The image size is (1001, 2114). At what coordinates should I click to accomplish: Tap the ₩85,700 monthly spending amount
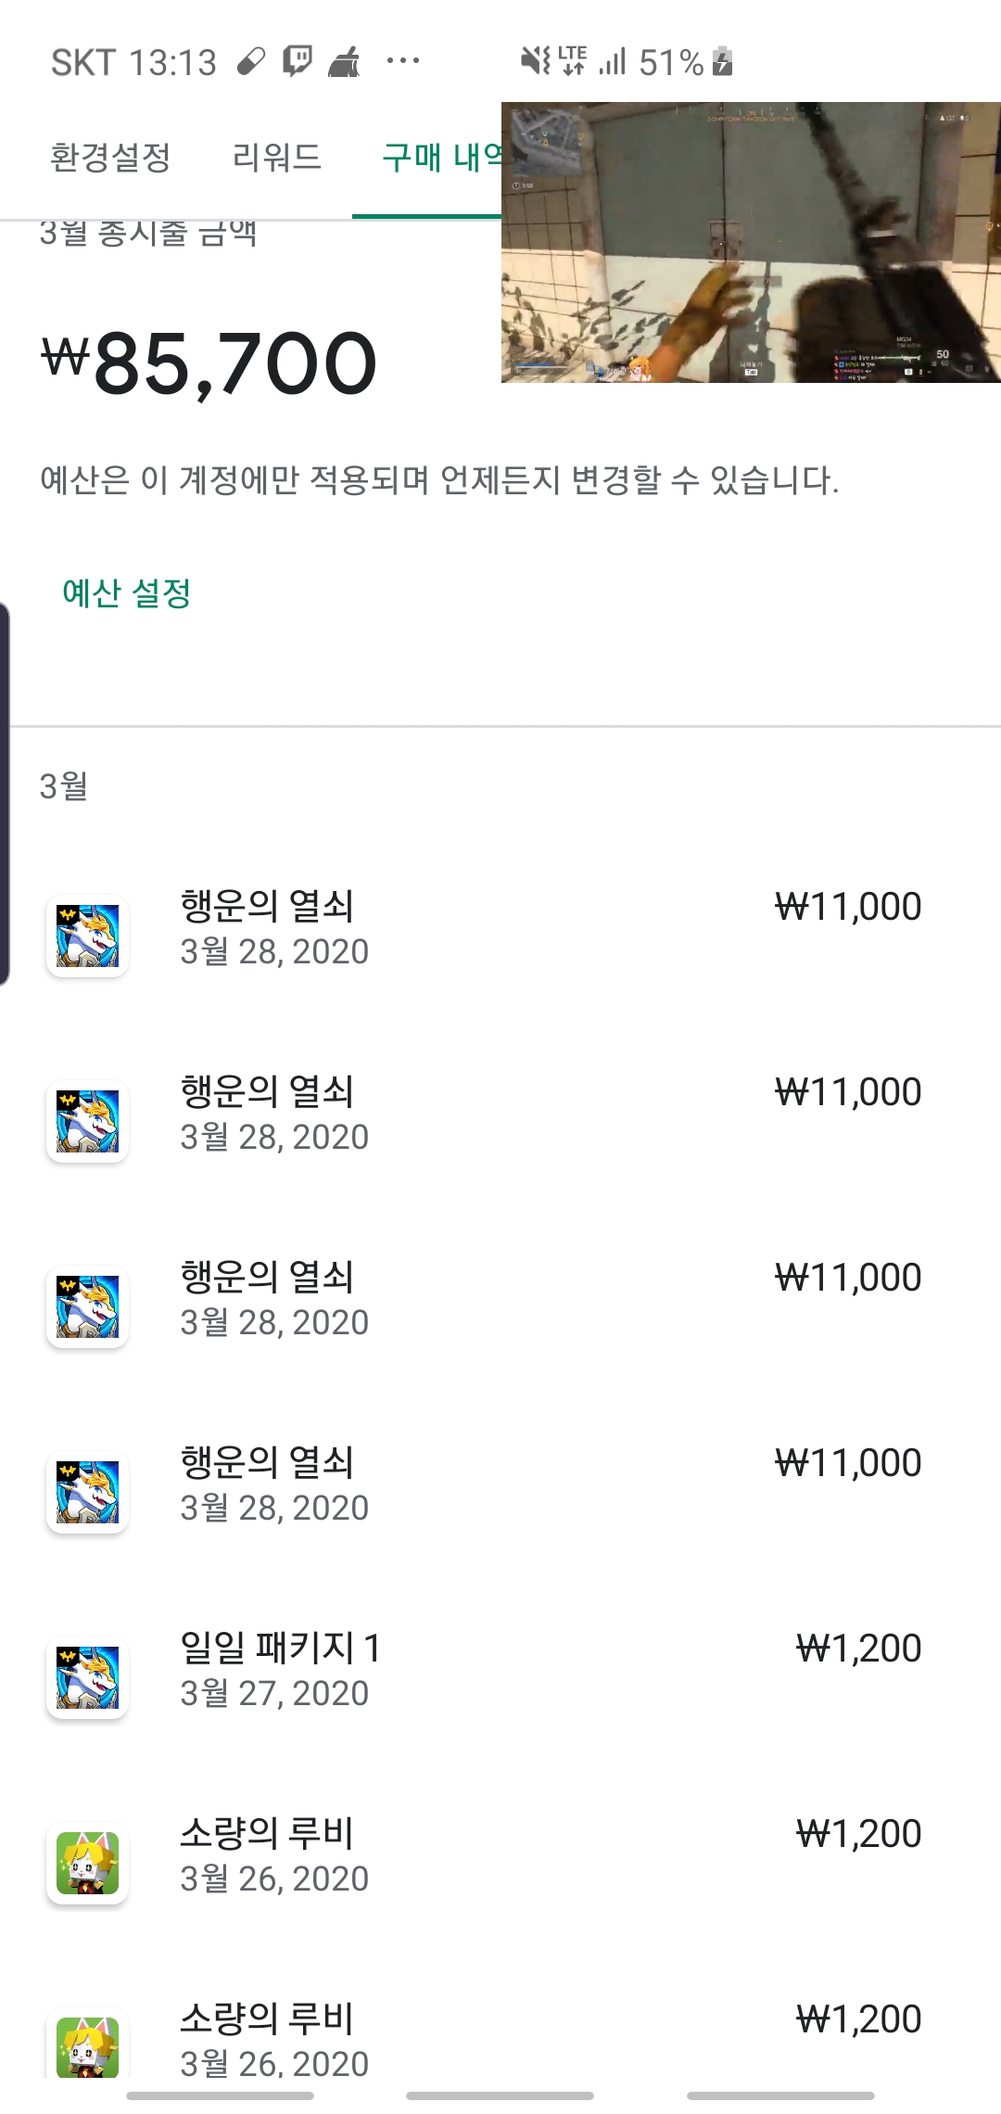(209, 363)
